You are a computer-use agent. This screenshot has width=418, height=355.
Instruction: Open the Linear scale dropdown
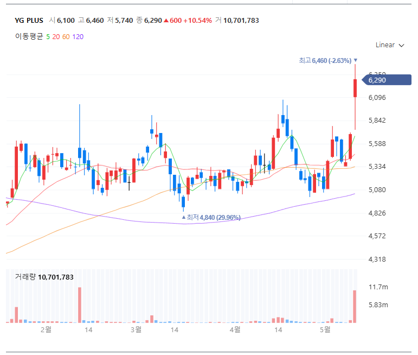click(x=390, y=45)
